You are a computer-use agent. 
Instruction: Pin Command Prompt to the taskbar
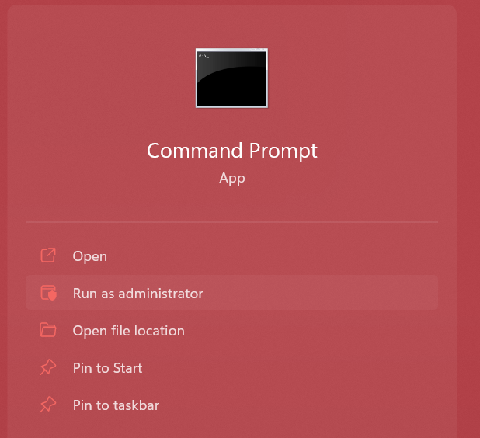click(231, 405)
